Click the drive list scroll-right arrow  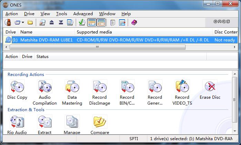[235, 47]
